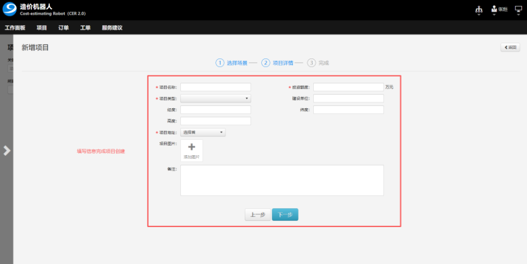This screenshot has height=264, width=527.
Task: Click inside the 备注 text area
Action: [282, 180]
